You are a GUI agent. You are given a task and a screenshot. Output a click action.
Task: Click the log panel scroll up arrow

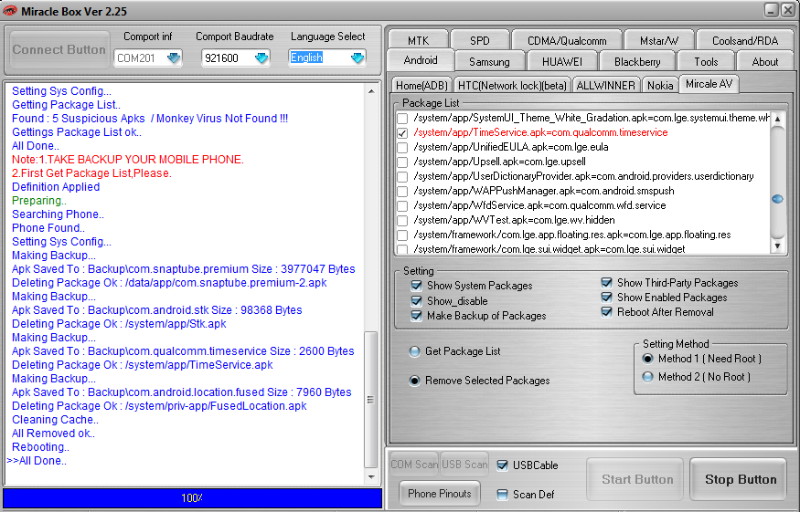click(371, 91)
